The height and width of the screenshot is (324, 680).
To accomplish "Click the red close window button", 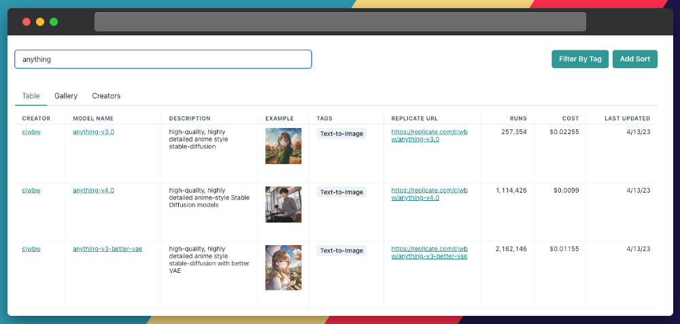I will pos(27,22).
